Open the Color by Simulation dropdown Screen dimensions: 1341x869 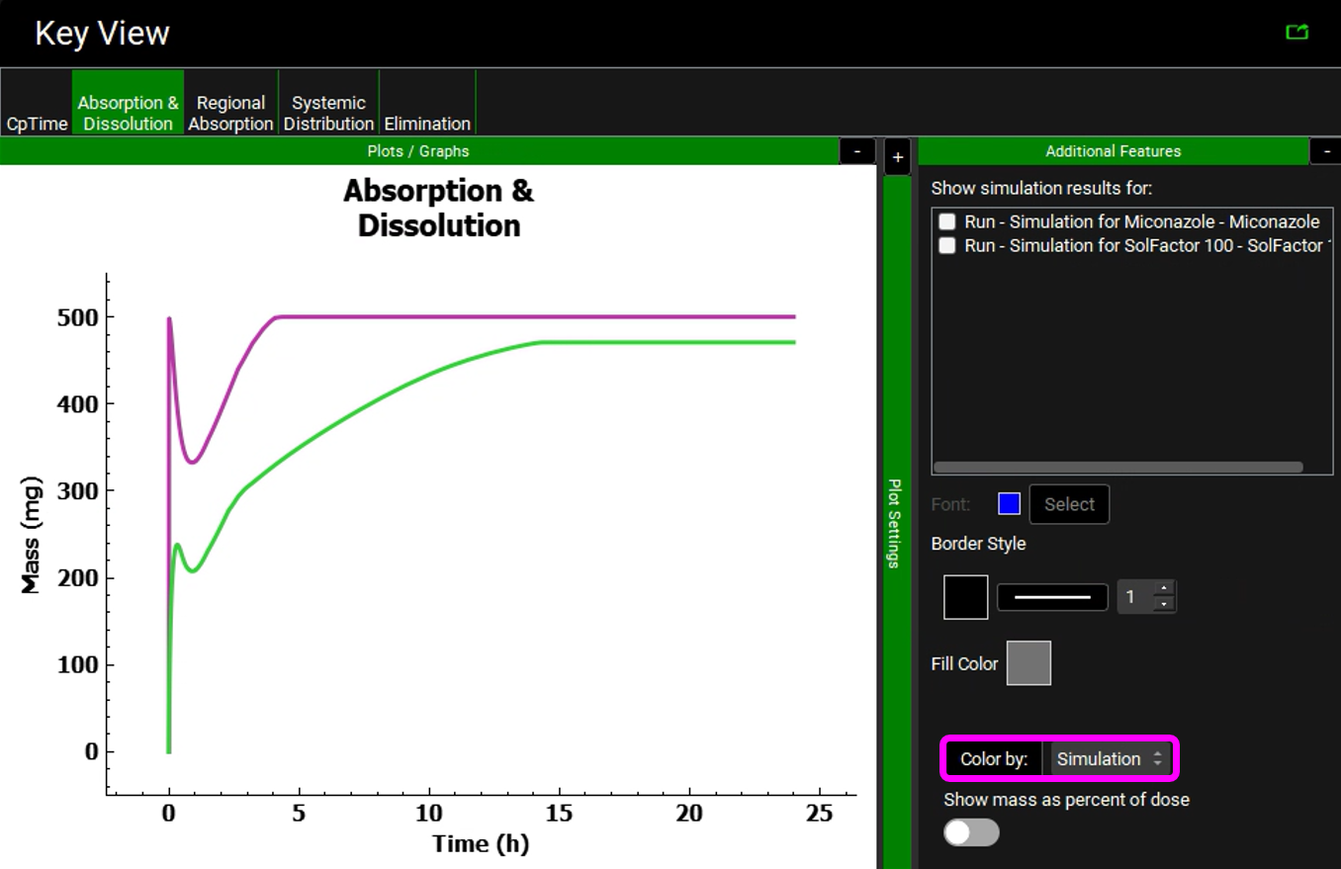coord(1110,759)
